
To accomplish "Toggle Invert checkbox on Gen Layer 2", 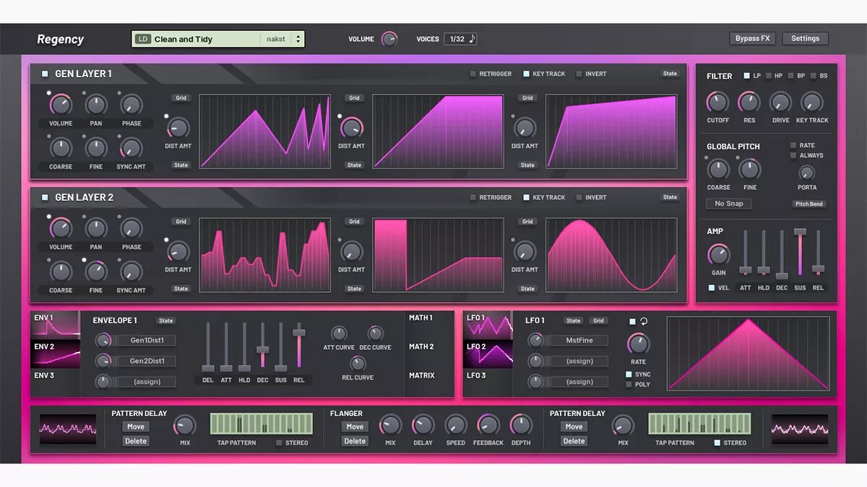I will 579,197.
